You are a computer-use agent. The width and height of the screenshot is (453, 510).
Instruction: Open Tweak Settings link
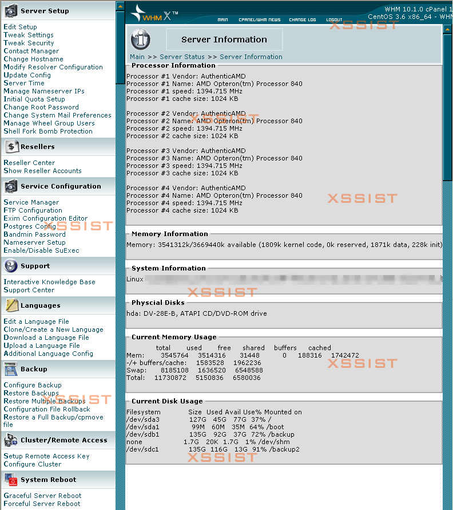click(x=29, y=35)
